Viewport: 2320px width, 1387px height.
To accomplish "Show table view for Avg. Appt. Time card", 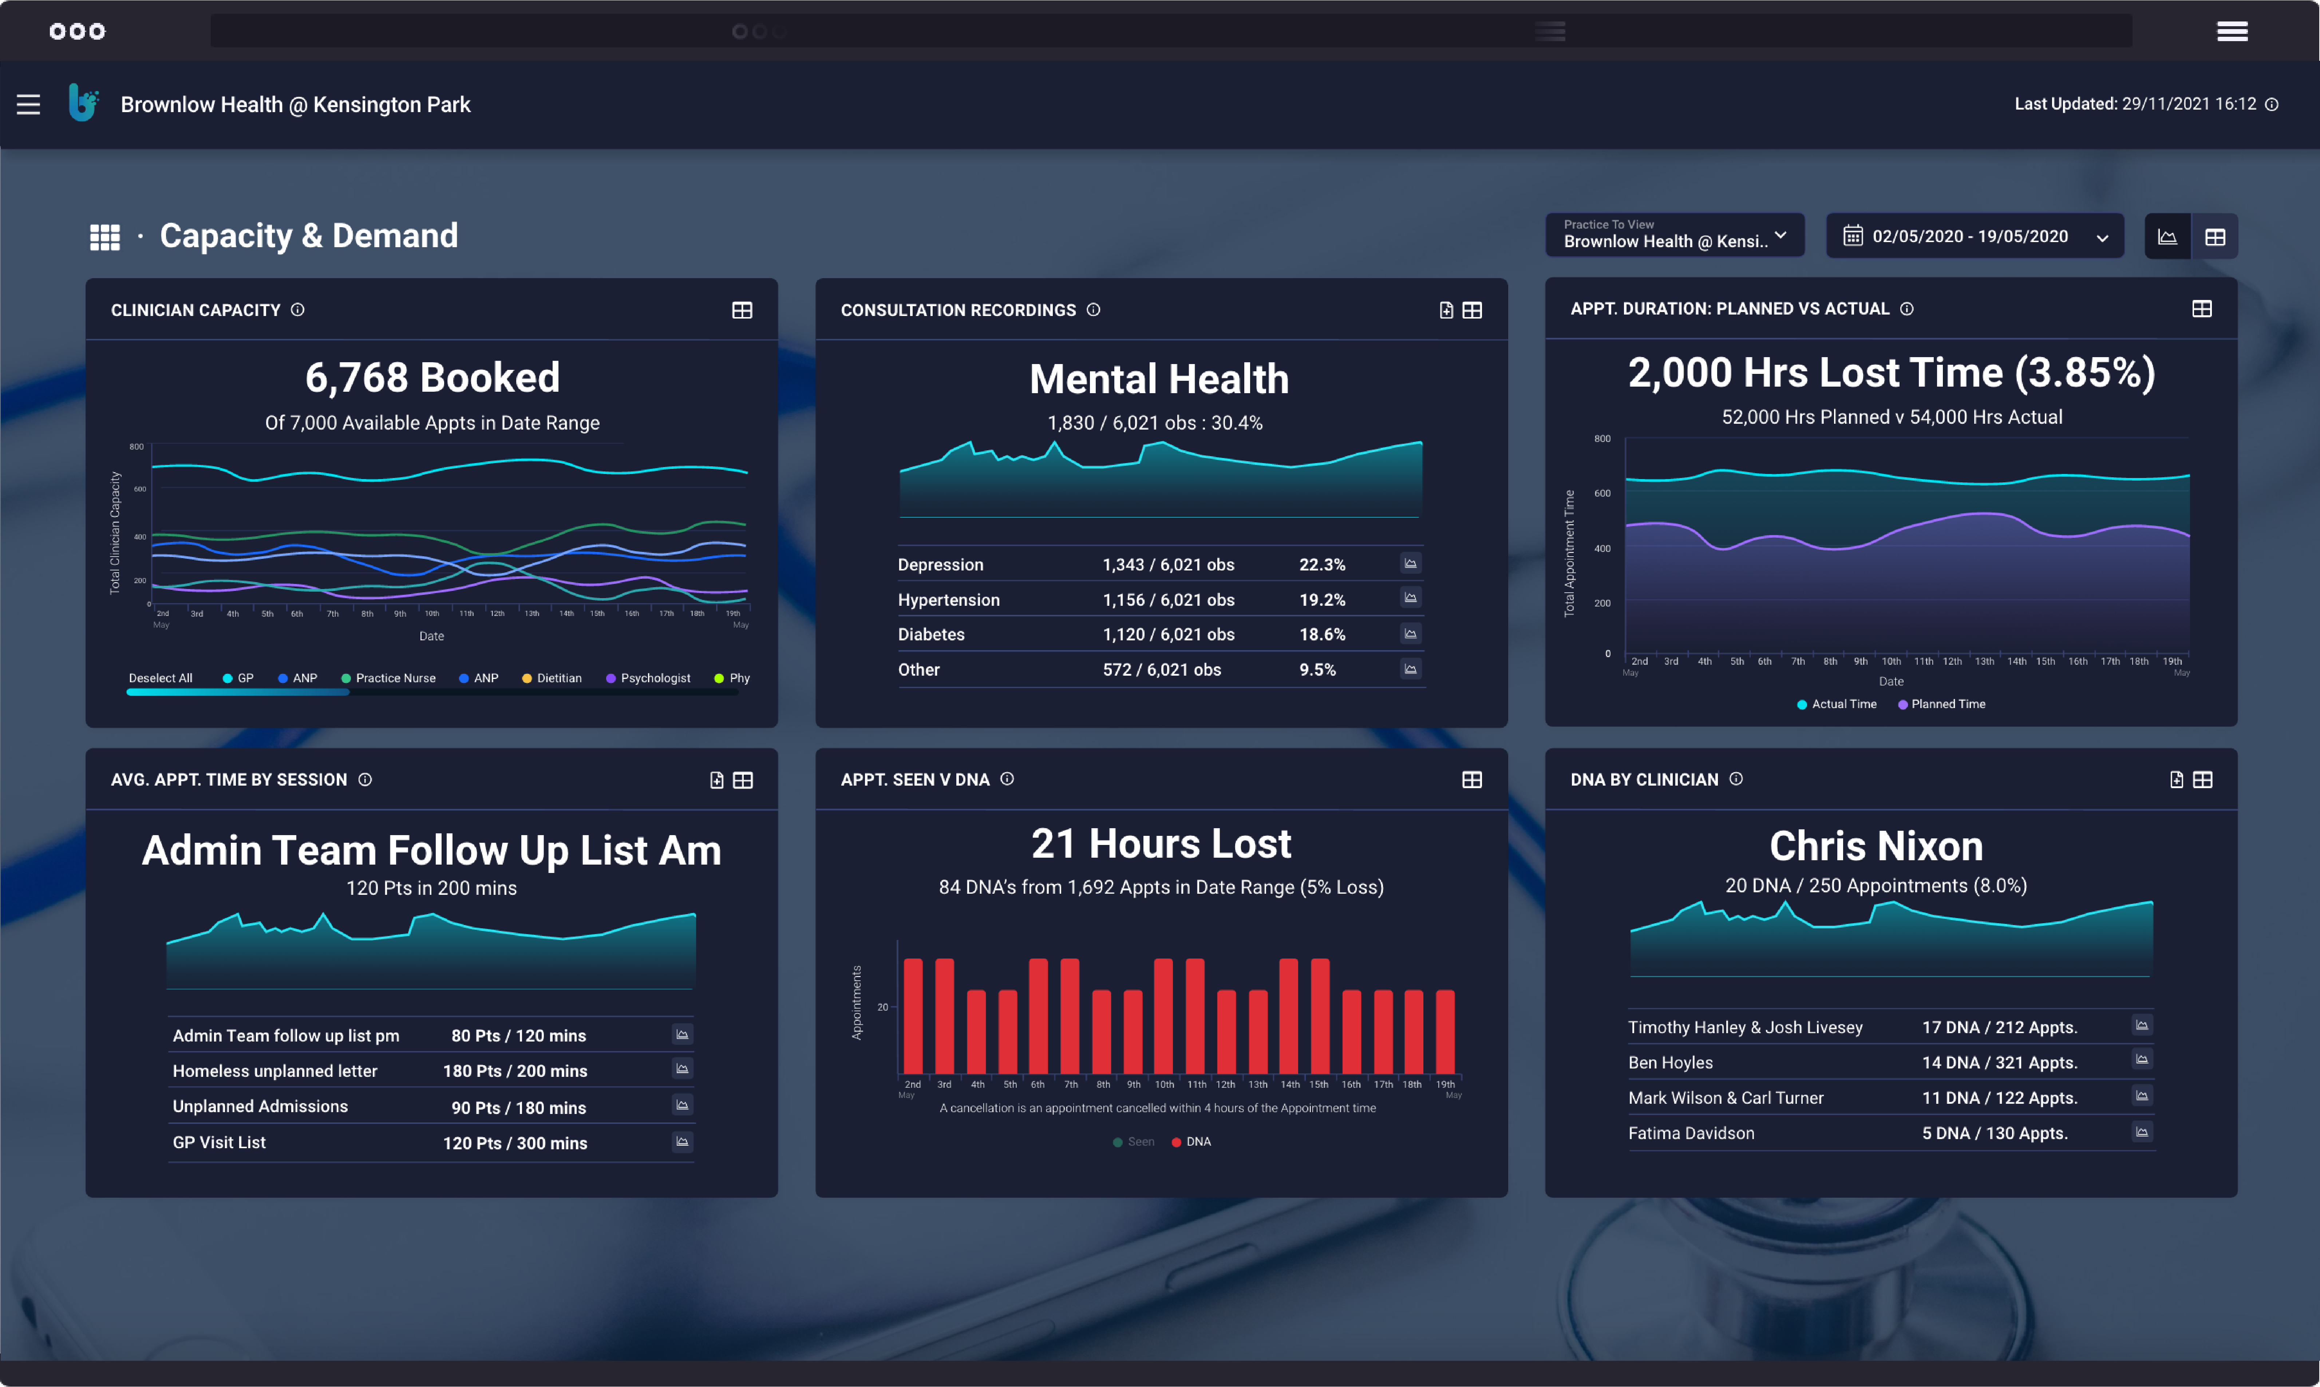I will tap(743, 779).
